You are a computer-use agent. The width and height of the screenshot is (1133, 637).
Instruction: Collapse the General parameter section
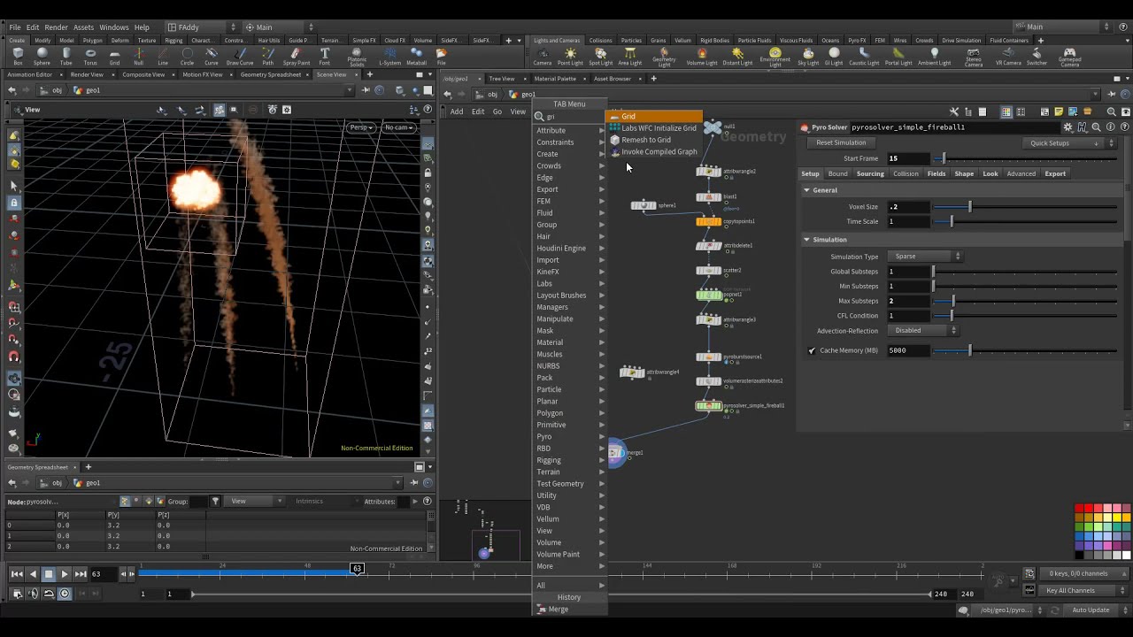[806, 190]
